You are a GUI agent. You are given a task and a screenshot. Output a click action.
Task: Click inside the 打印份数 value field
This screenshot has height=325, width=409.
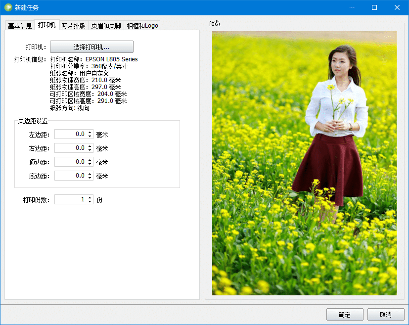pyautogui.click(x=72, y=199)
